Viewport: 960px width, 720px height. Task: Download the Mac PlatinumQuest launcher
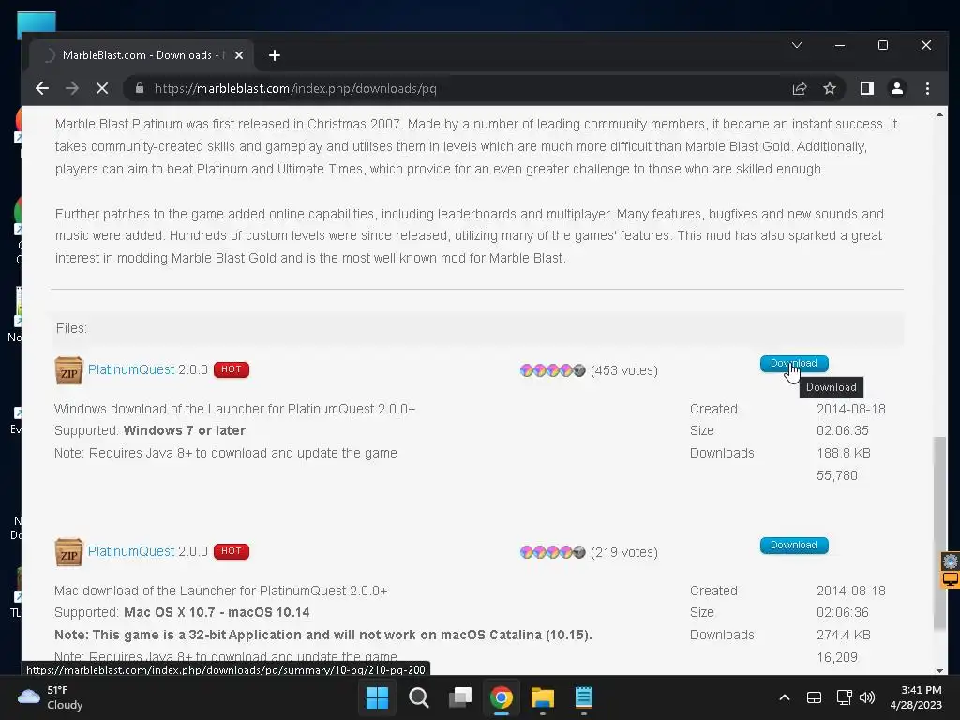point(793,545)
